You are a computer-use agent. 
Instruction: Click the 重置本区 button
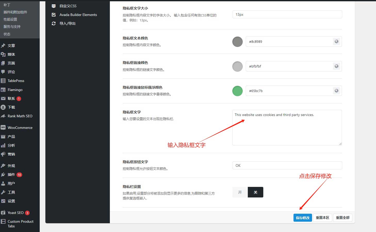pos(322,218)
